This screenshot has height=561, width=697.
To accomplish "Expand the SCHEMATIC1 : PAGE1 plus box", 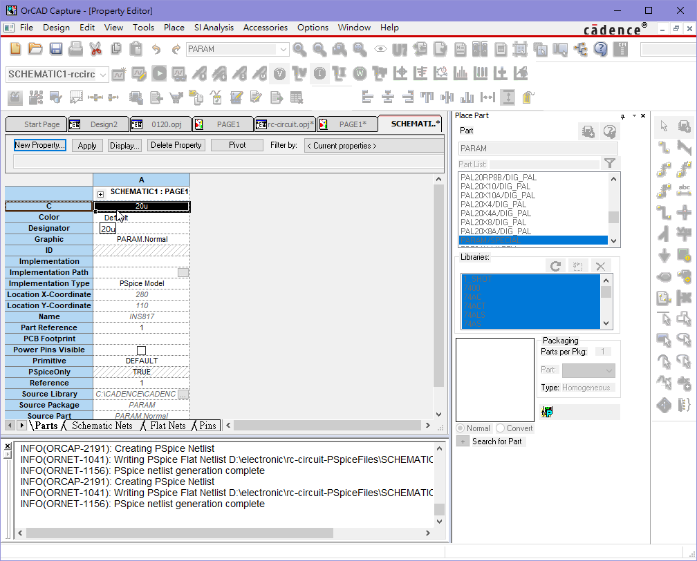I will coord(100,194).
